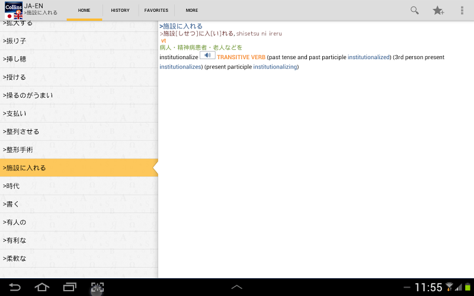Tap the screenshot capture icon
Image resolution: width=474 pixels, height=296 pixels.
click(x=97, y=287)
